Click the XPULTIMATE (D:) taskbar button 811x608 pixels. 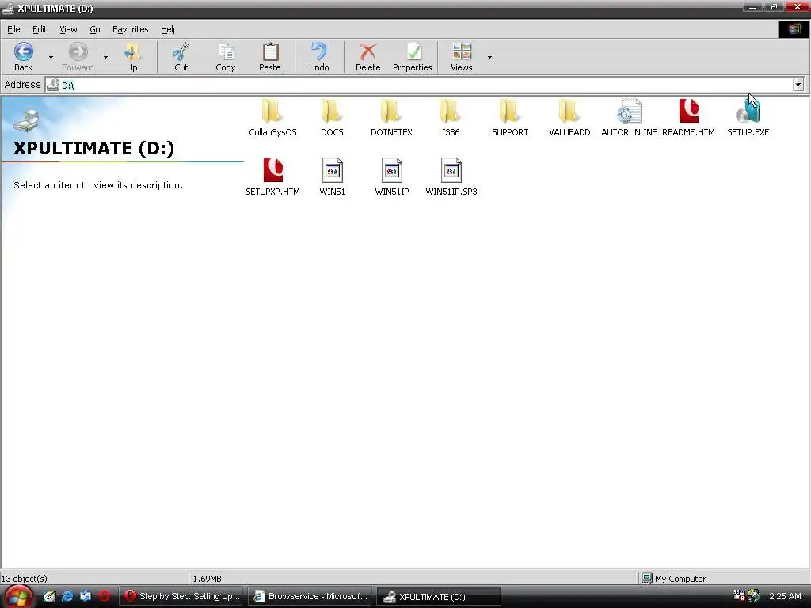point(438,597)
